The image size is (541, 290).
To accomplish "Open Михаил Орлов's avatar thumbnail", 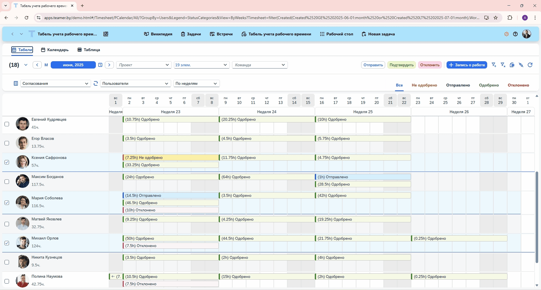I will pyautogui.click(x=23, y=243).
